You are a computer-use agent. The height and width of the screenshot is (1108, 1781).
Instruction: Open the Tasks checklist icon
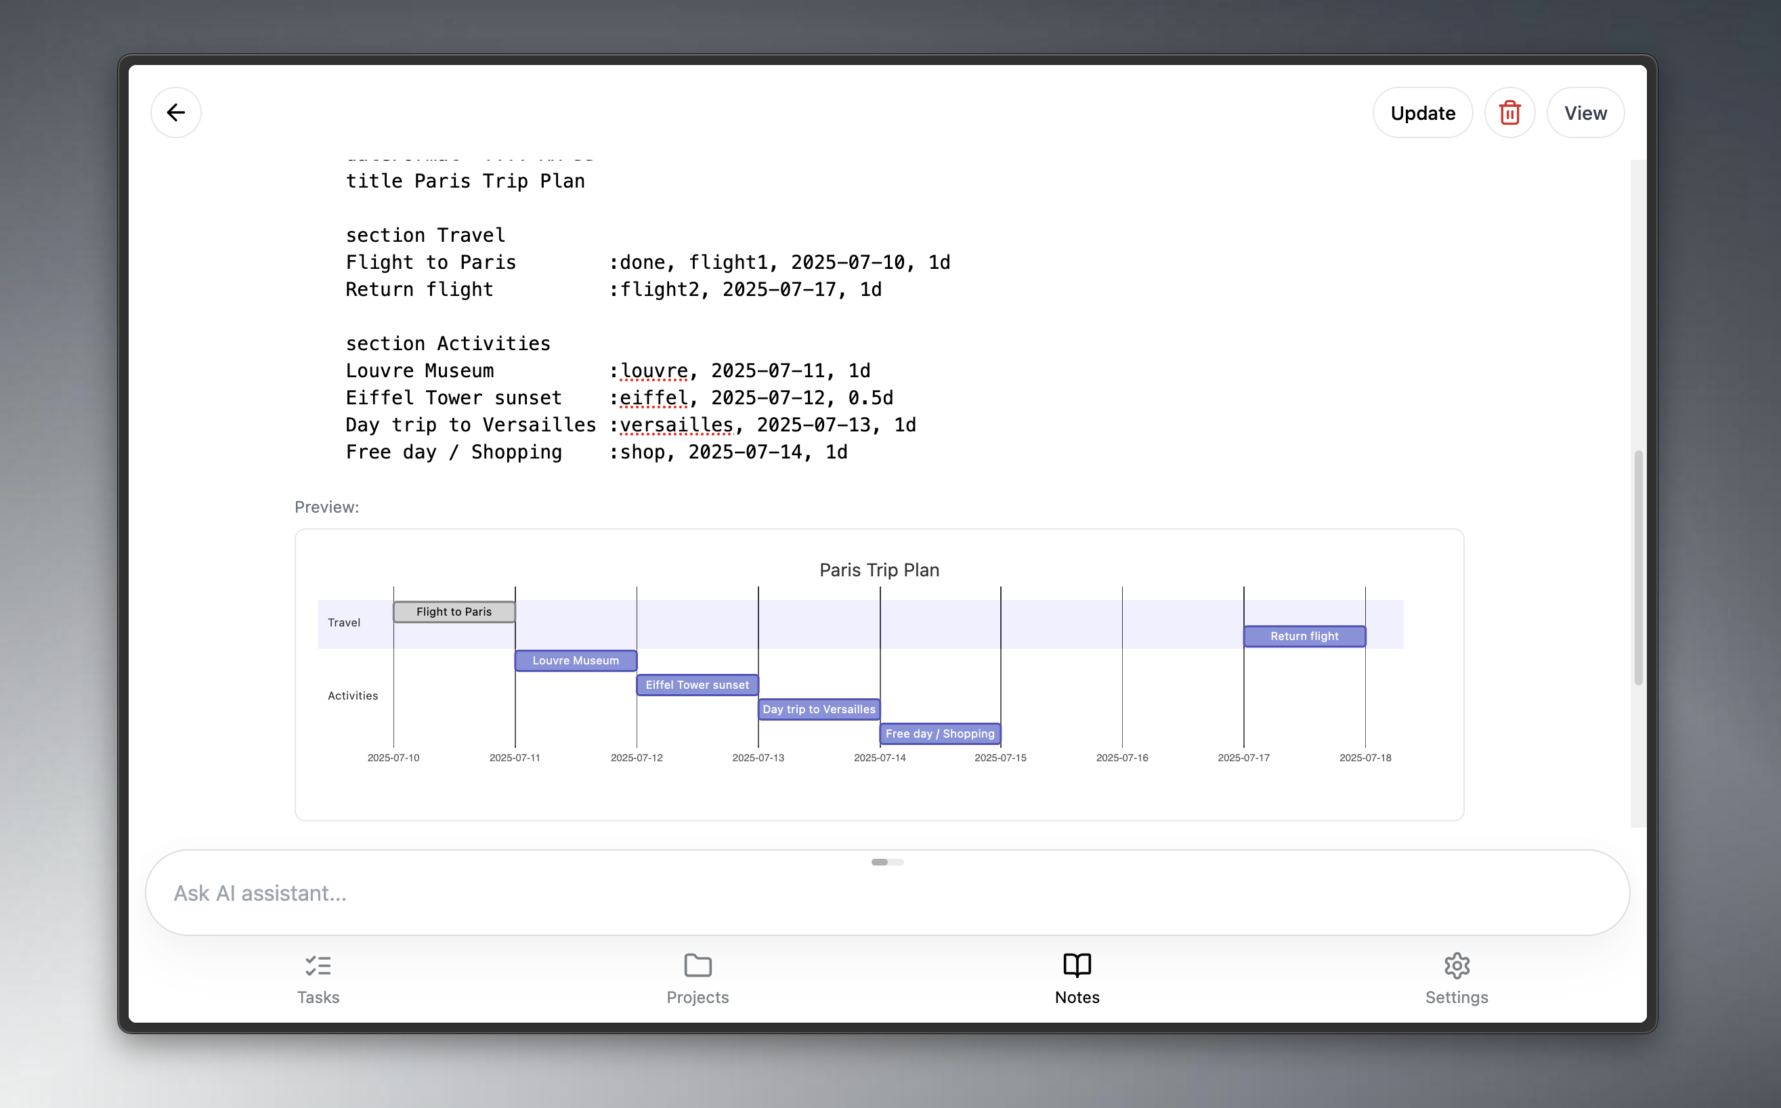318,965
